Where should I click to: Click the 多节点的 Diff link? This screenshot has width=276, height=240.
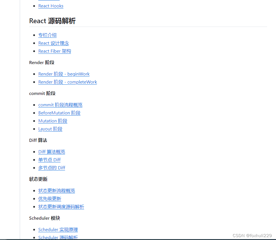pyautogui.click(x=52, y=168)
